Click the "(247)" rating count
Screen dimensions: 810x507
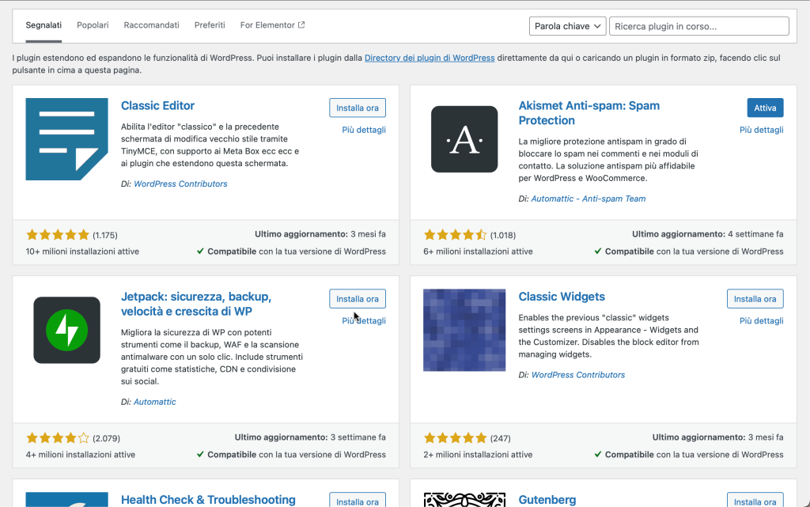500,439
